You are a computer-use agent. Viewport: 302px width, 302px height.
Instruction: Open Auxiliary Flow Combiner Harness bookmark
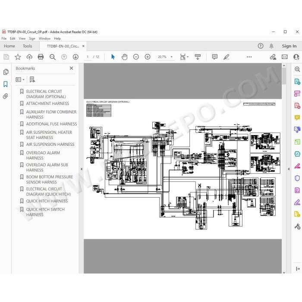[x=51, y=114]
